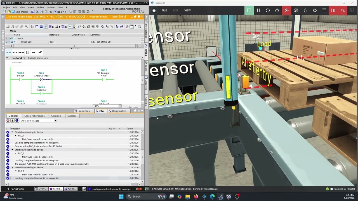Click the Undo arrow icon

56,12
